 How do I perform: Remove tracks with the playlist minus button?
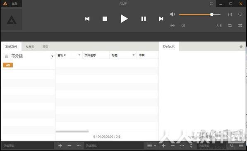pyautogui.click(x=173, y=146)
